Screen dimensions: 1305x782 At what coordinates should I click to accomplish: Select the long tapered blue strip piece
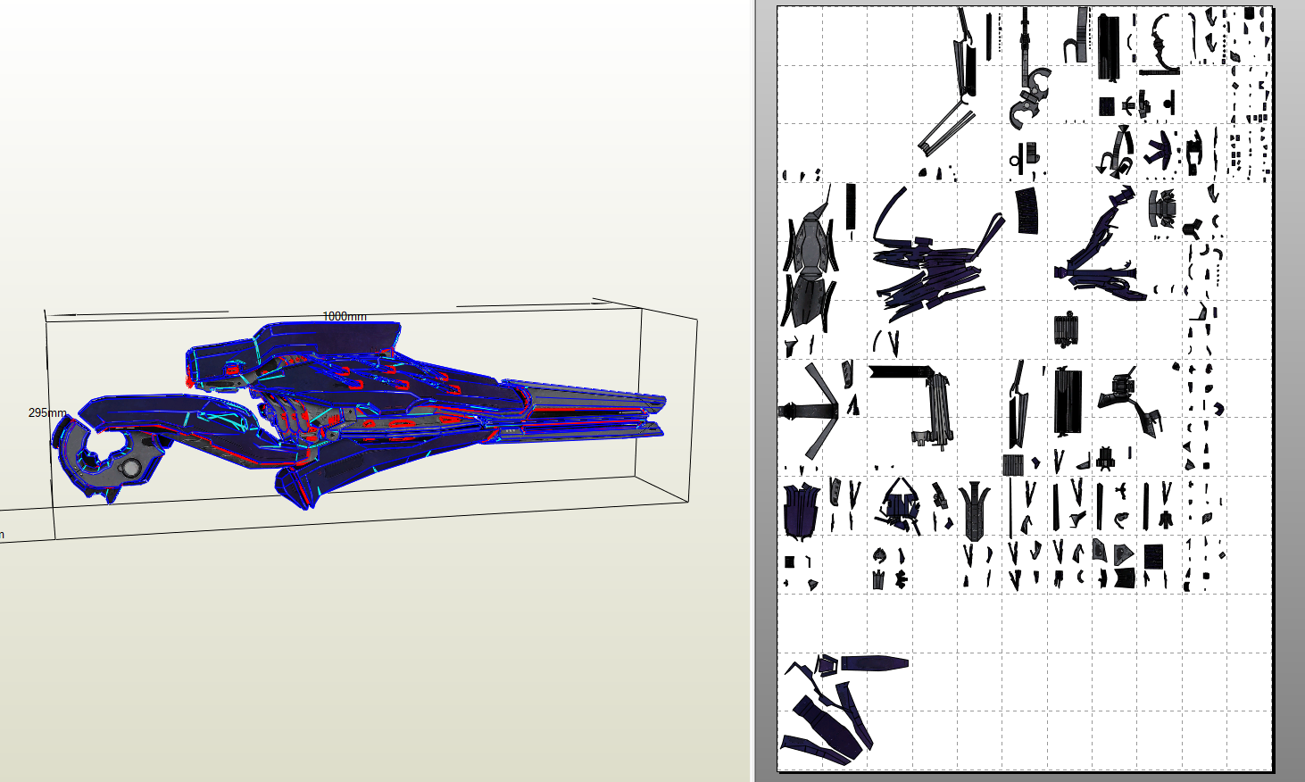tap(875, 663)
